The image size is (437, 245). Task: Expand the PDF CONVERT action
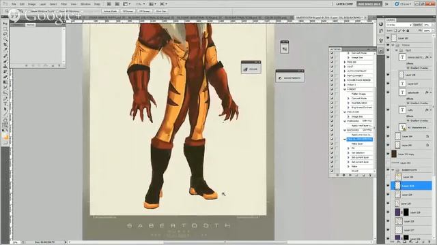pyautogui.click(x=345, y=76)
